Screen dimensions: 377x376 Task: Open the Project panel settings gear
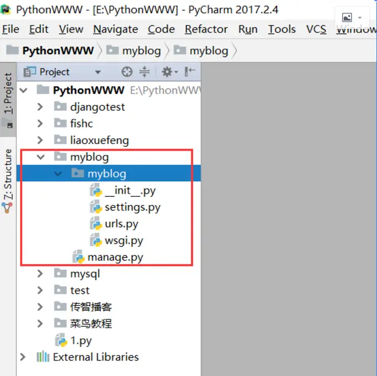pos(167,72)
